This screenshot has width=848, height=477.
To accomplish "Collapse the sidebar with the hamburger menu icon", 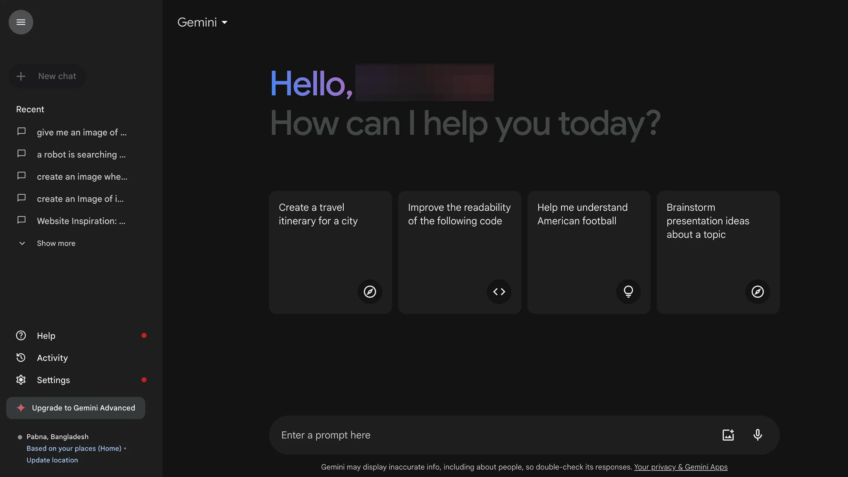I will click(21, 22).
